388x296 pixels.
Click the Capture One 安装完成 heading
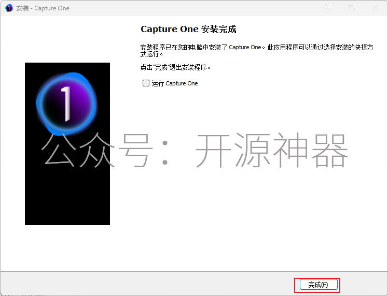188,29
